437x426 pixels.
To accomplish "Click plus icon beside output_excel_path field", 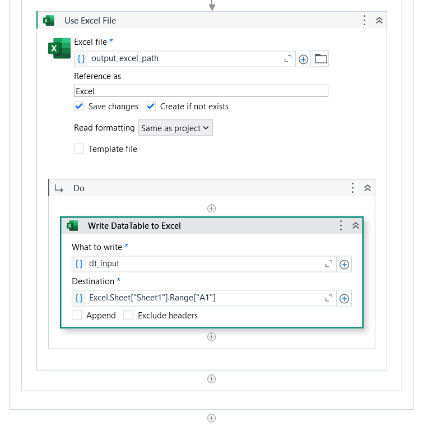I will pyautogui.click(x=303, y=59).
